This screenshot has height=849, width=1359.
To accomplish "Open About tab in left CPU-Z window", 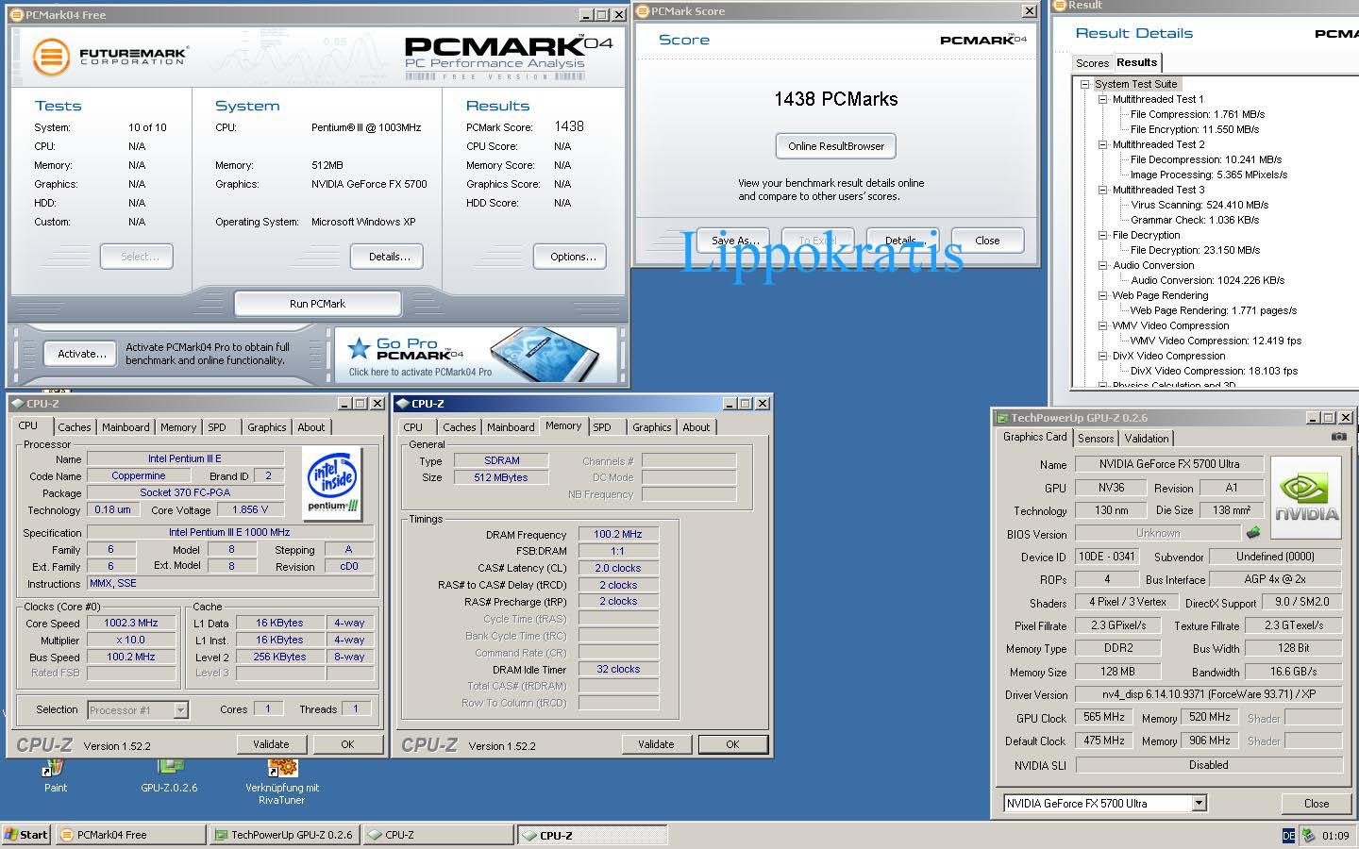I will 311,427.
